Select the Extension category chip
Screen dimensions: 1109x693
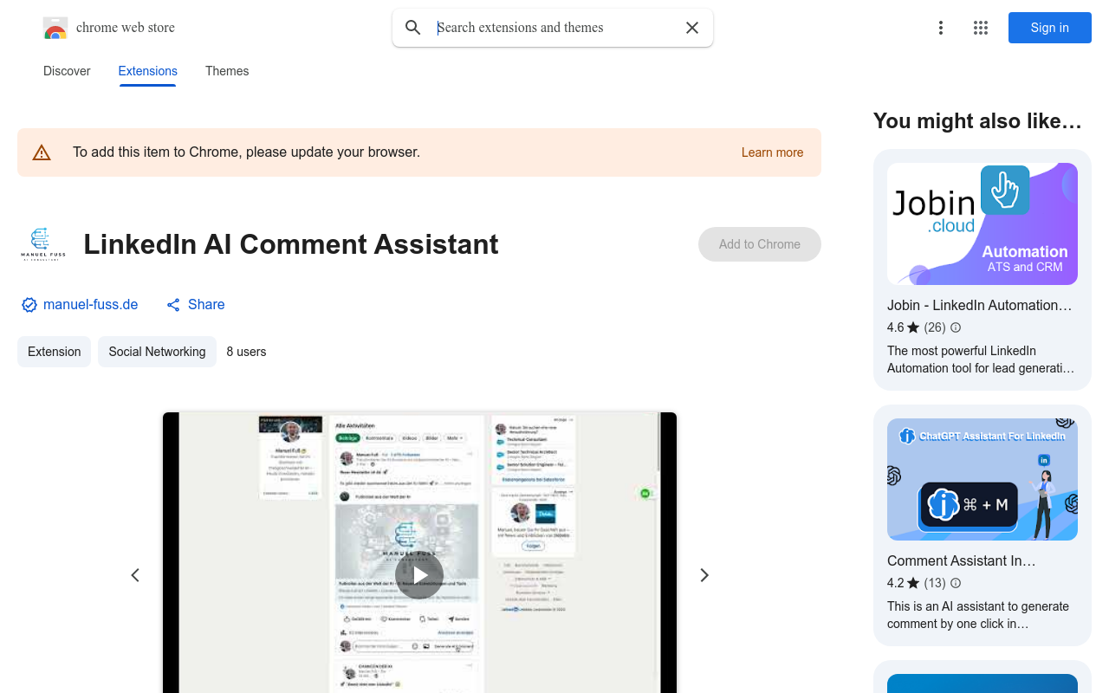(x=55, y=352)
